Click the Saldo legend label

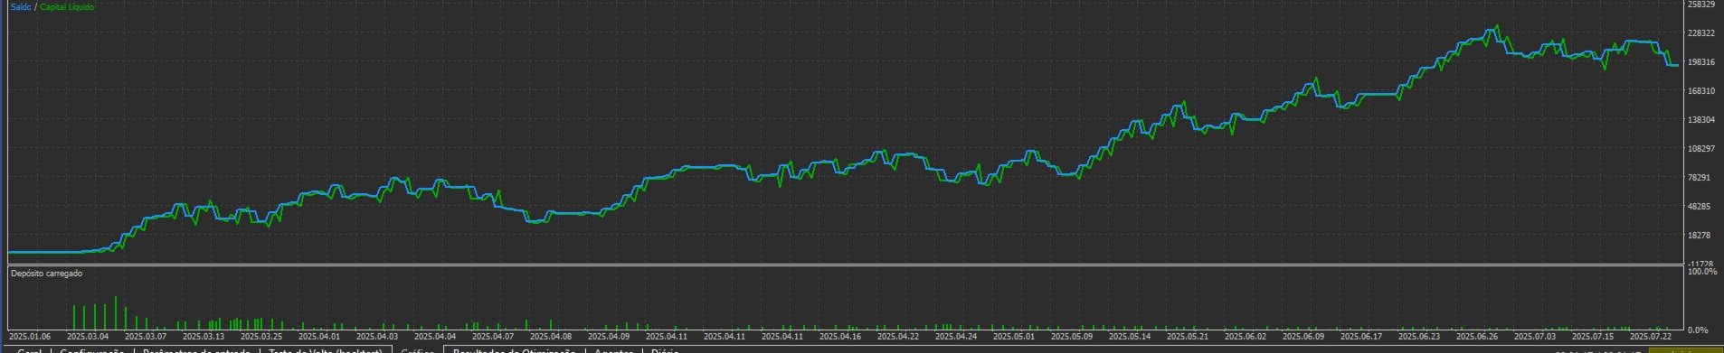pyautogui.click(x=20, y=7)
